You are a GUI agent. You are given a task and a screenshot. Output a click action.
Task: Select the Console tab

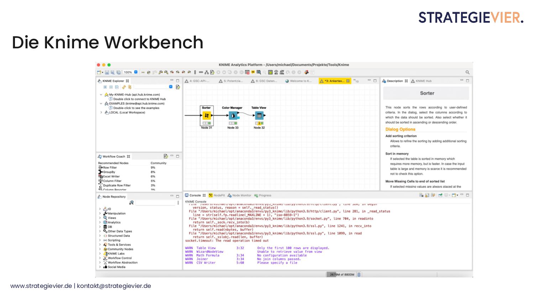tap(195, 195)
